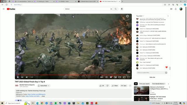Save the video to a playlist

pyautogui.click(x=124, y=85)
